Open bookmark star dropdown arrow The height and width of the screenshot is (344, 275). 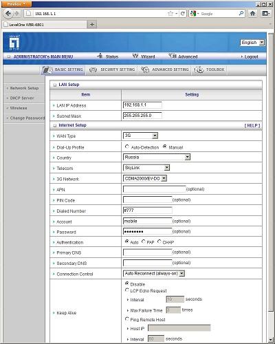coord(176,14)
